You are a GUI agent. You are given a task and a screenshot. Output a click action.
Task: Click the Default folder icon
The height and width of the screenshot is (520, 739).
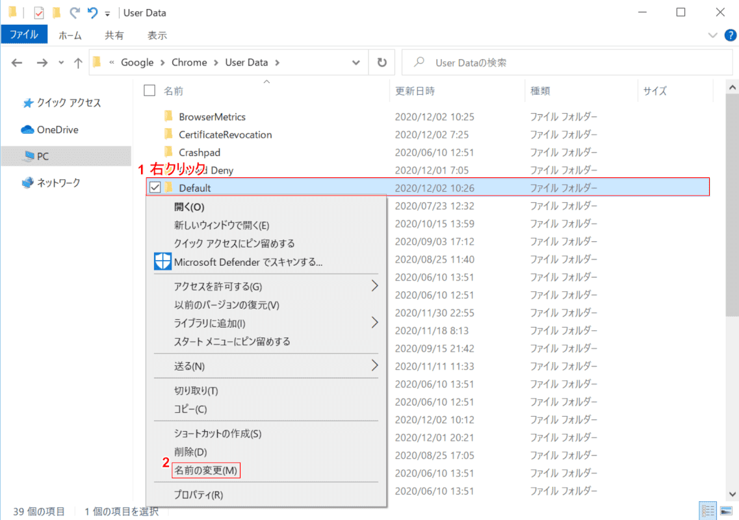169,187
